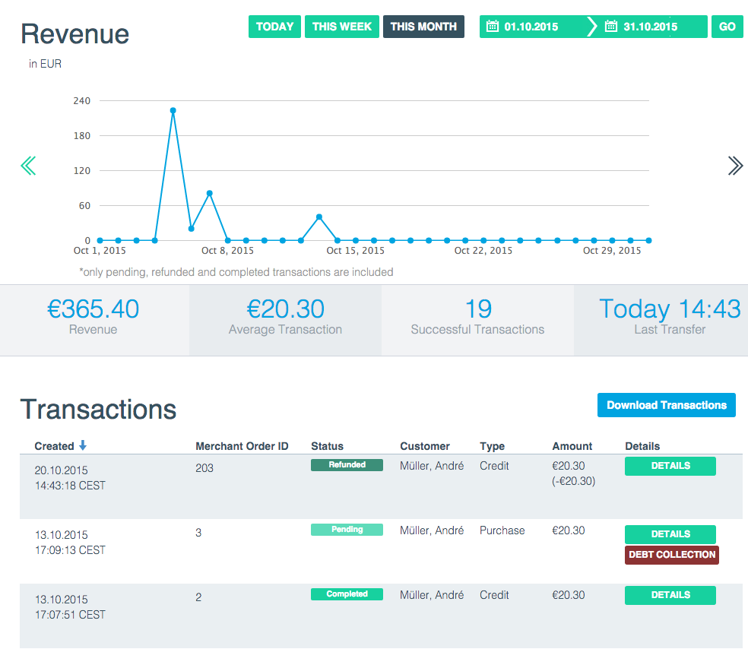Click the highest peak point on the chart

point(173,110)
